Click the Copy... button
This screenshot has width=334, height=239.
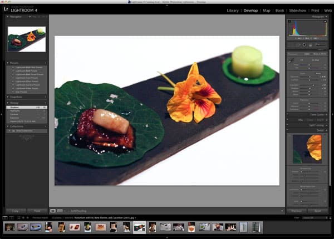17,211
